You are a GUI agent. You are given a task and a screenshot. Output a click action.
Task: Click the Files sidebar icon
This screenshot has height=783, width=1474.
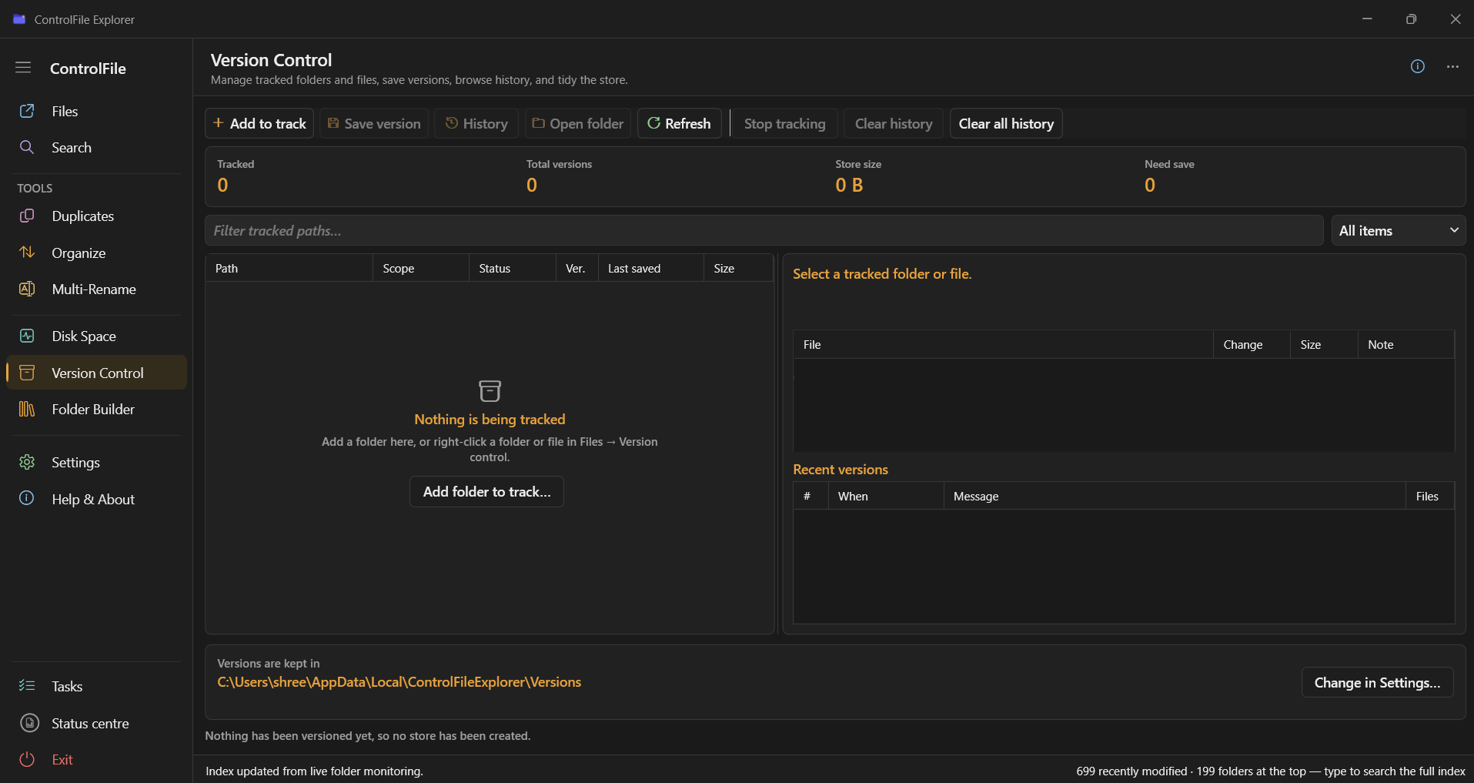(x=27, y=111)
